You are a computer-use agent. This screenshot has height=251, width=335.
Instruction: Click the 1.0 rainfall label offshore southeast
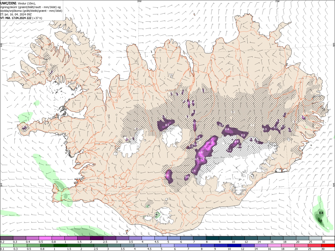tap(320, 221)
